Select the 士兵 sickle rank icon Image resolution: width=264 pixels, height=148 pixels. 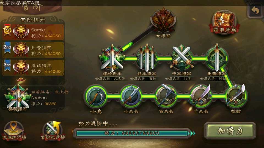pyautogui.click(x=96, y=96)
